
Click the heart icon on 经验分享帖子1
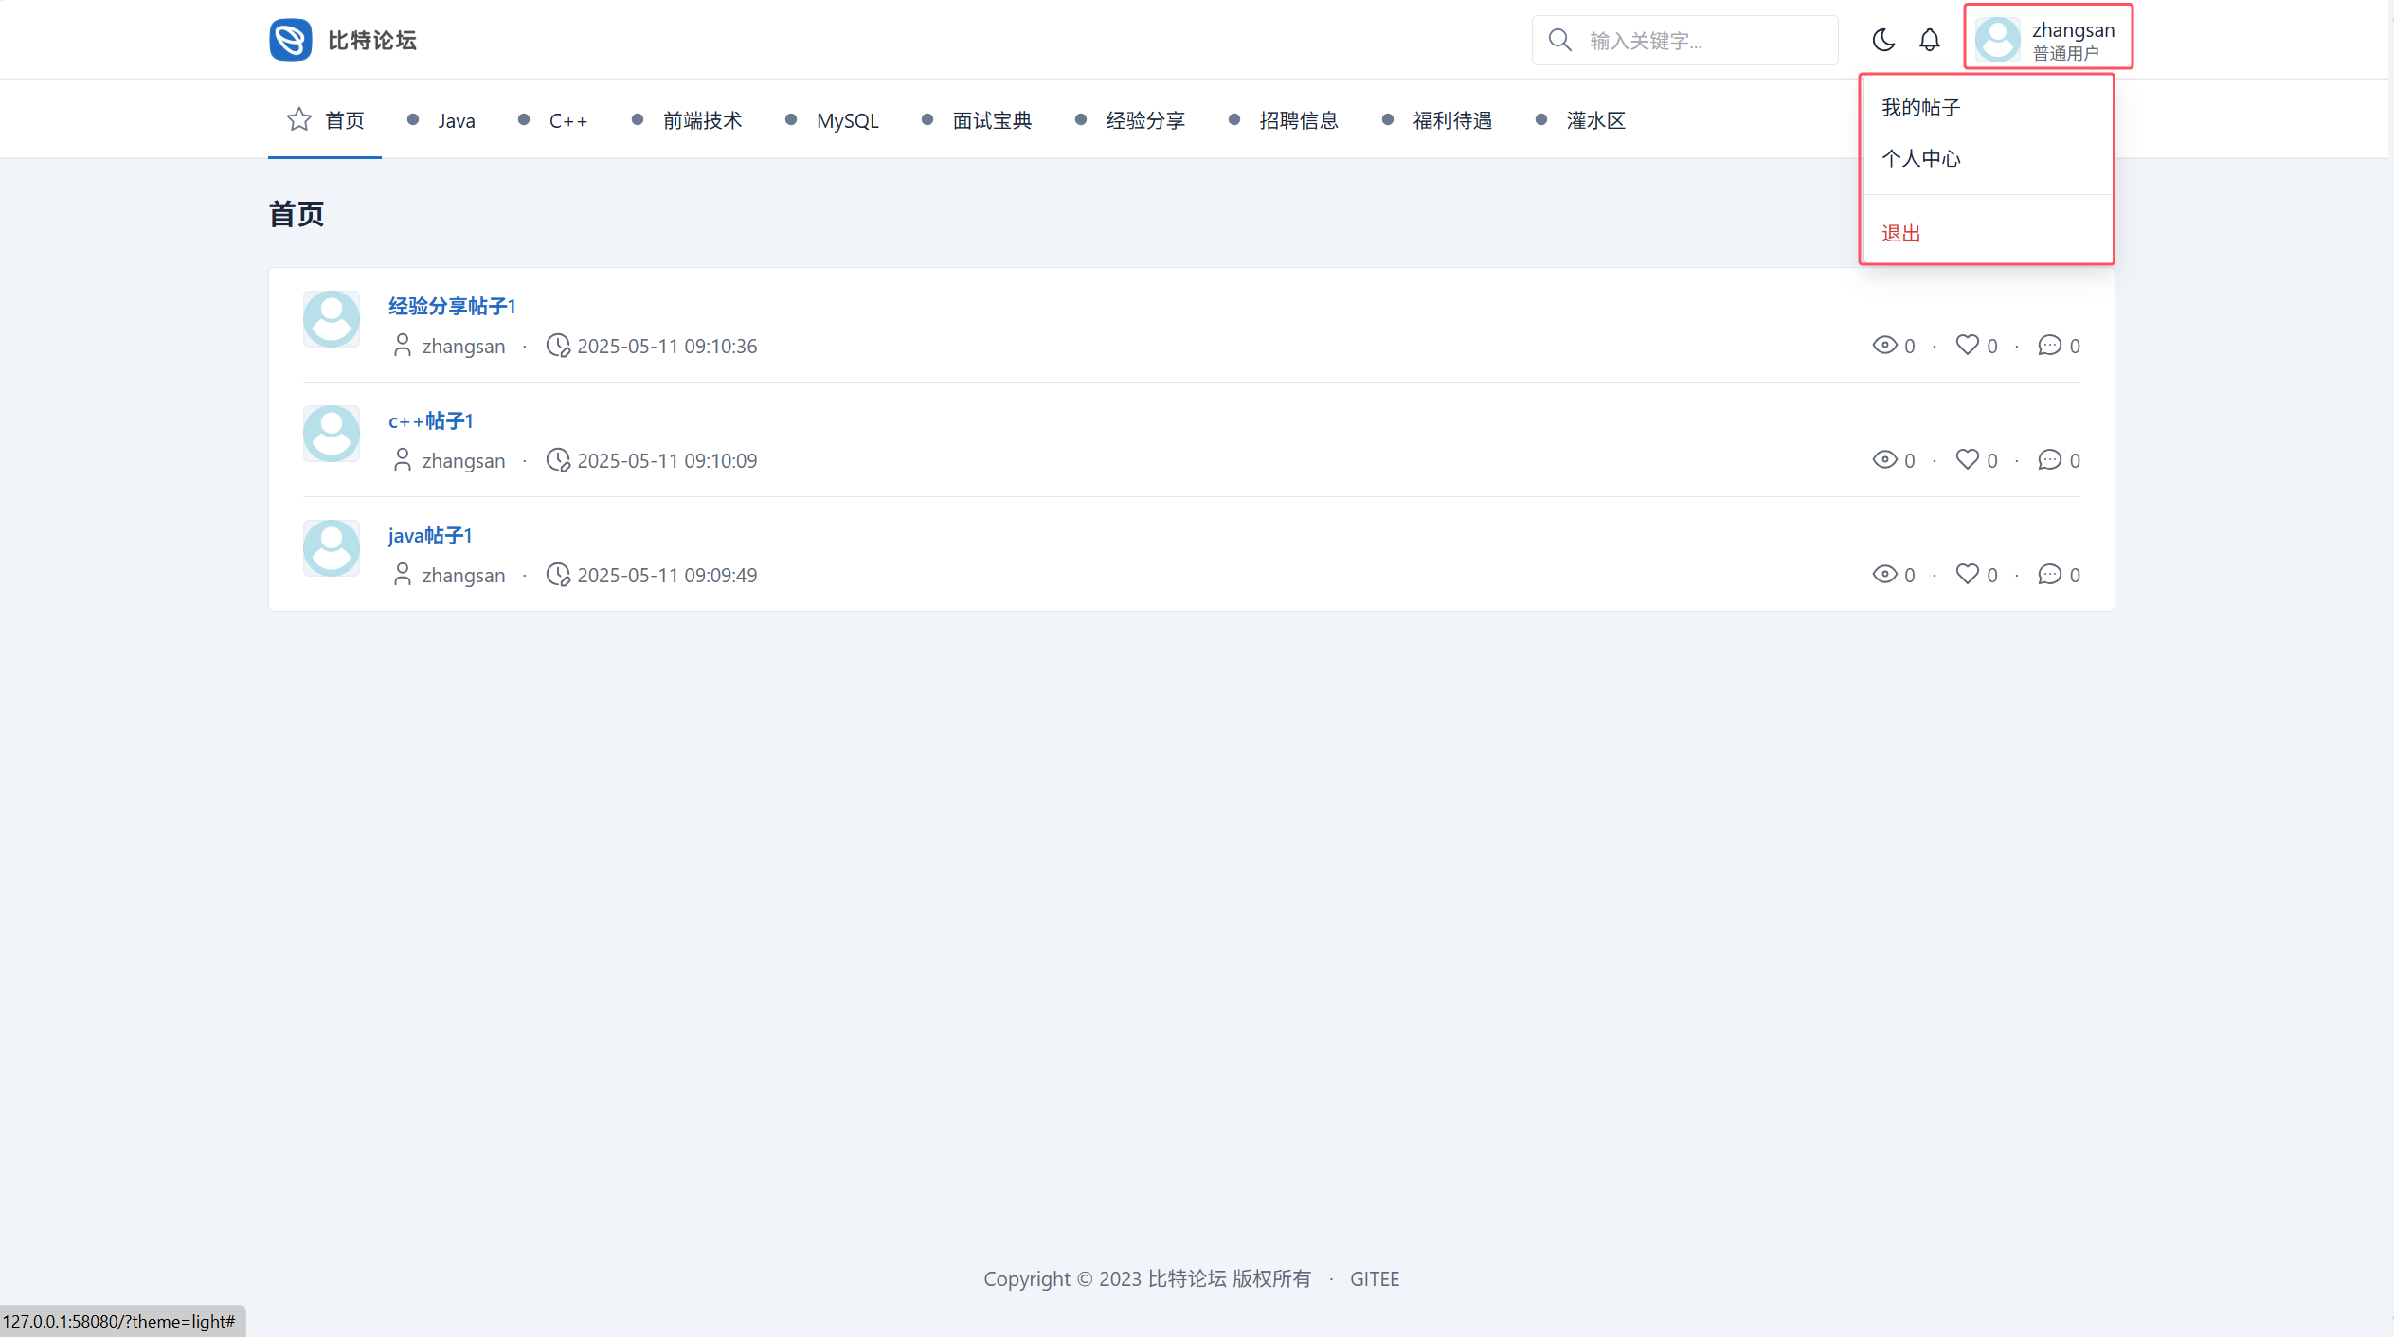coord(1968,345)
